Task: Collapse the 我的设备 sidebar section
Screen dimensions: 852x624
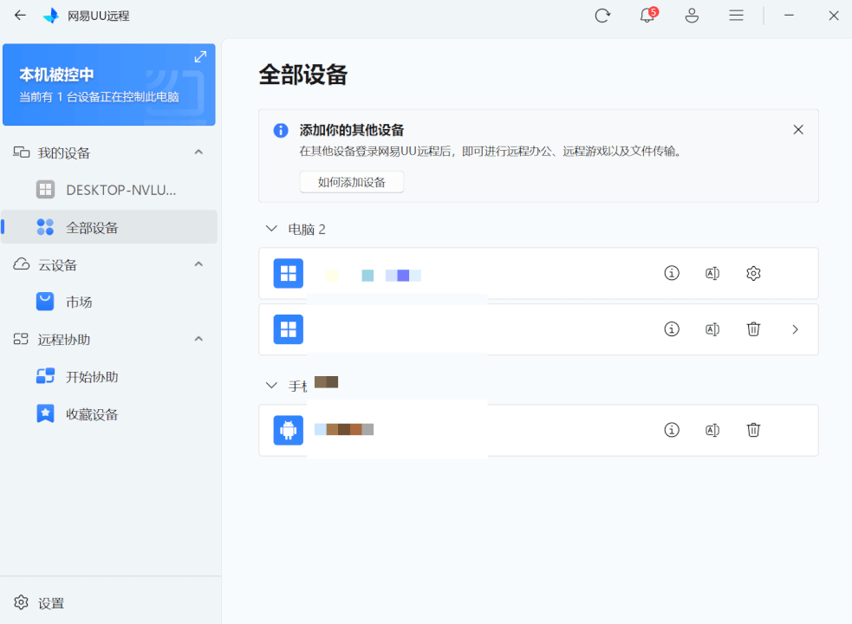Action: [x=198, y=151]
